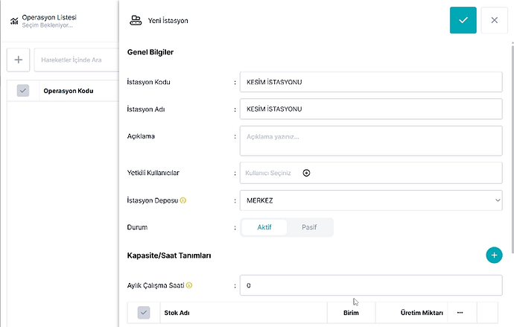Click the plus icon next to Hareketler search
The image size is (514, 327).
tap(19, 60)
